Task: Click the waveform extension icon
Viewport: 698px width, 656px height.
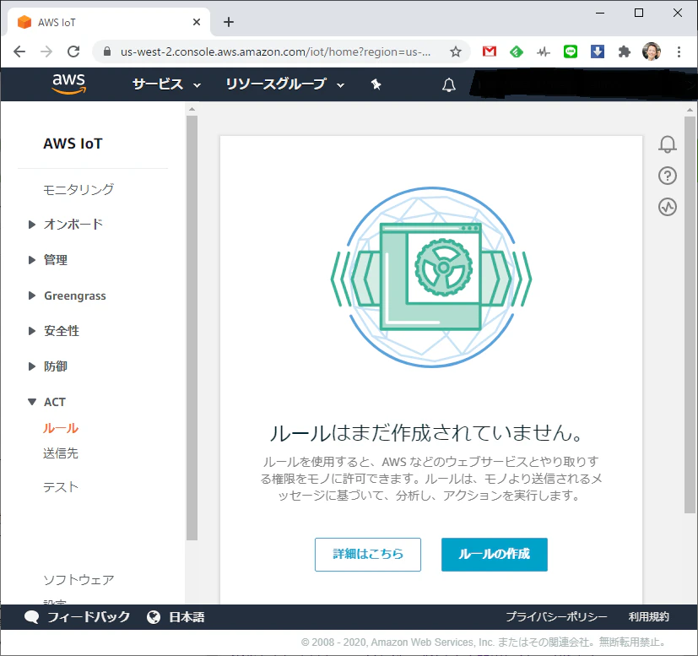Action: (x=543, y=52)
